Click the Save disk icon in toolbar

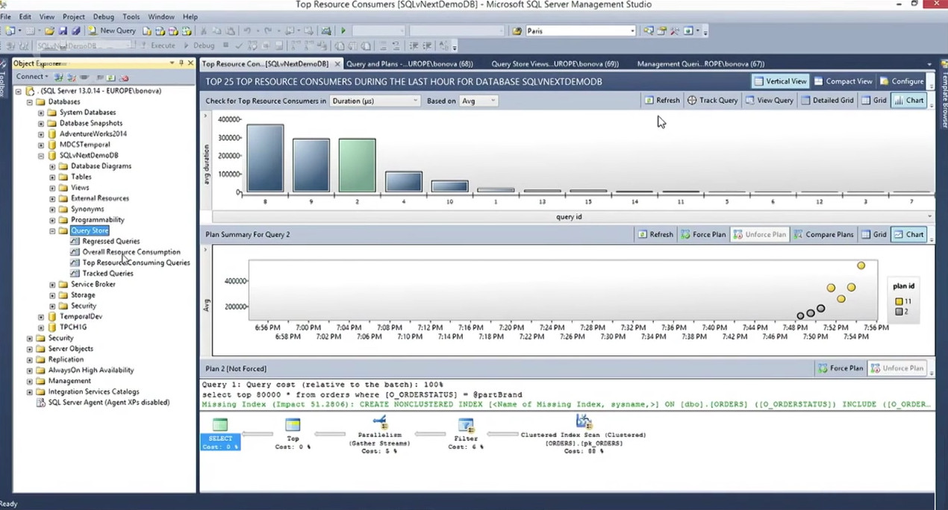coord(62,31)
